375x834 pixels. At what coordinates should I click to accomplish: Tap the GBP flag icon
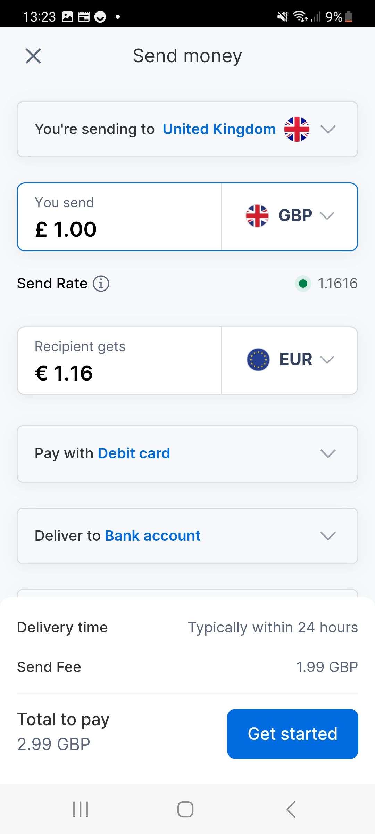257,216
